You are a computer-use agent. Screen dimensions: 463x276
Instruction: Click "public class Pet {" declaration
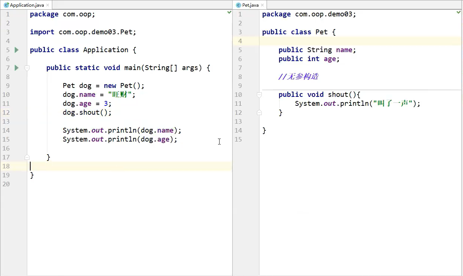click(299, 32)
